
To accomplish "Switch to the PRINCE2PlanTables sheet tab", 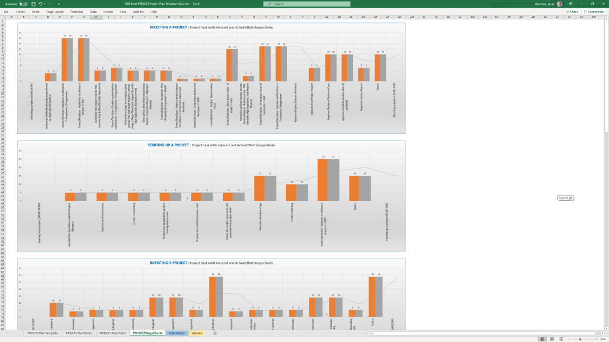I will click(79, 333).
